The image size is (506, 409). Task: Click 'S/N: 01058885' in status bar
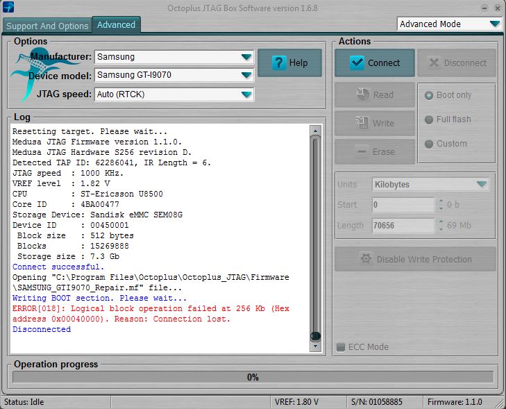tap(377, 402)
